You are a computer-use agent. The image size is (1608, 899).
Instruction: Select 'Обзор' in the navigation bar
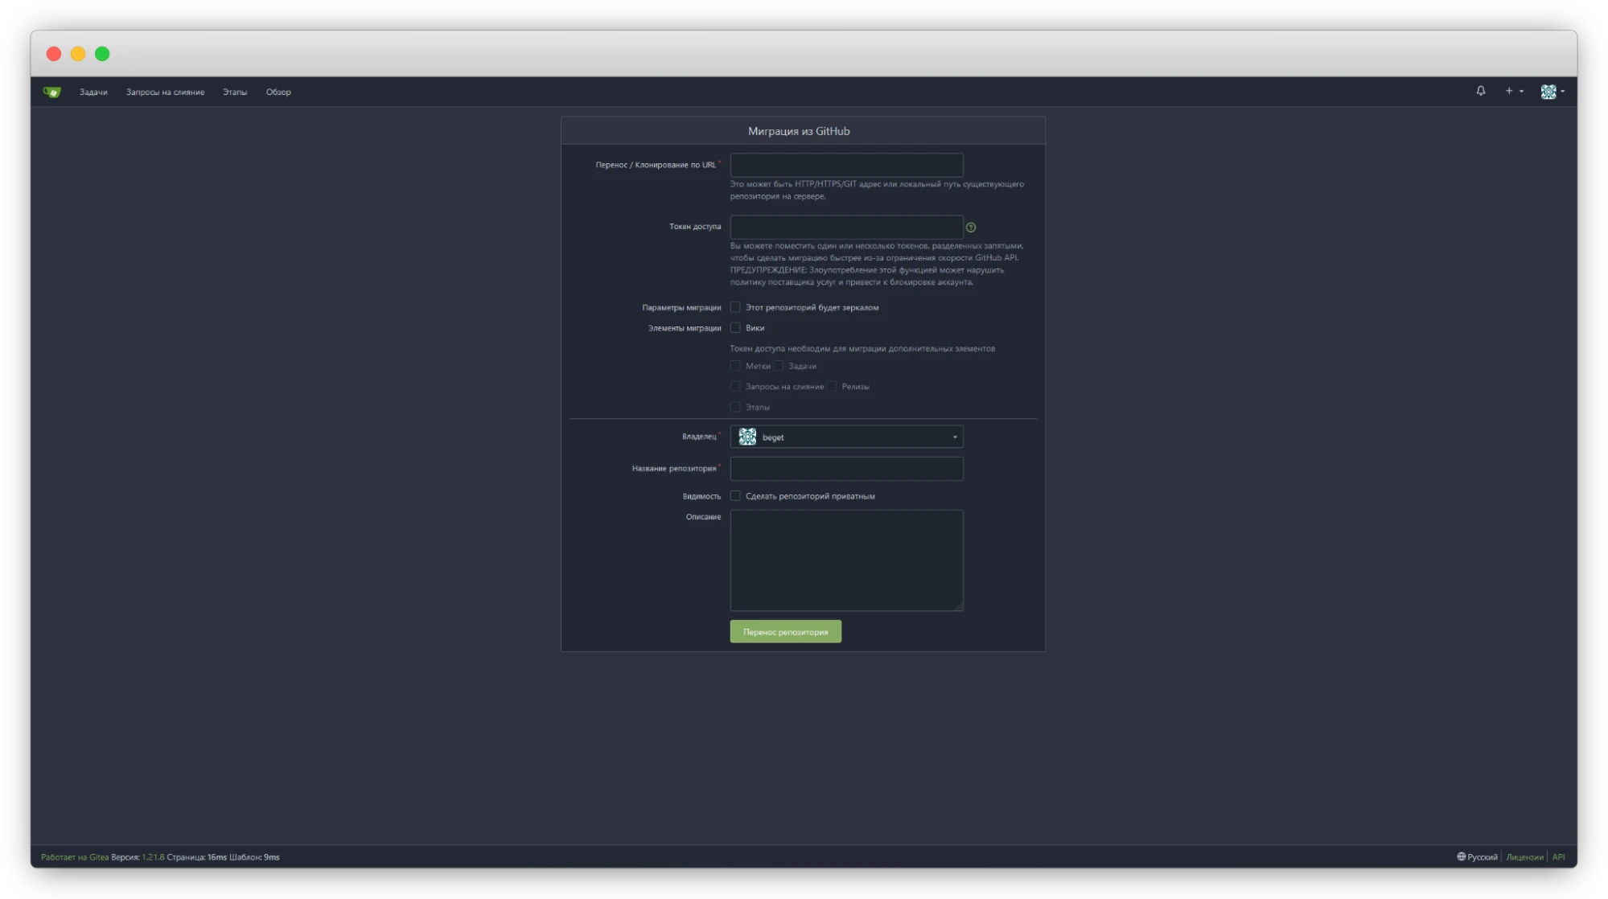click(x=278, y=92)
